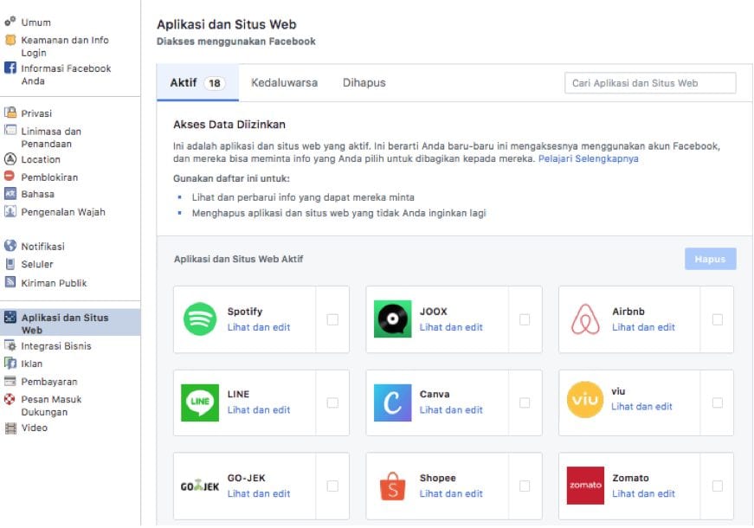Image resolution: width=754 pixels, height=528 pixels.
Task: Click the viu app logo icon
Action: pyautogui.click(x=585, y=400)
